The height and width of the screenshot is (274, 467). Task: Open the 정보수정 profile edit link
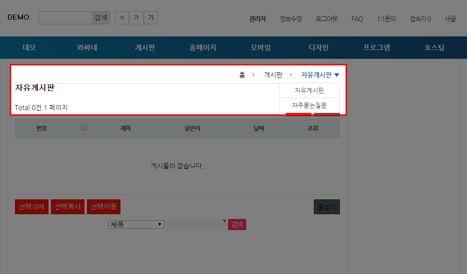coord(290,19)
